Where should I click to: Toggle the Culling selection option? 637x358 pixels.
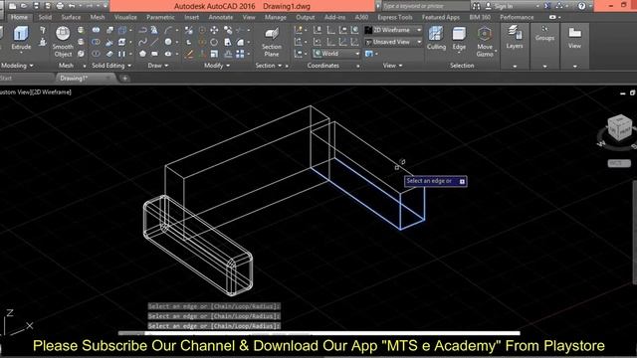(436, 38)
